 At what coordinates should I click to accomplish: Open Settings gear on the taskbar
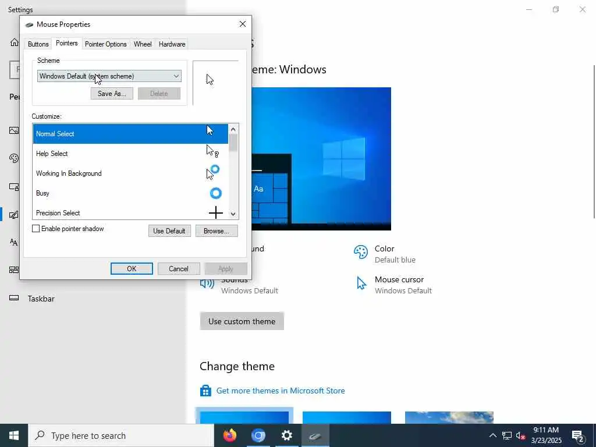(286, 435)
